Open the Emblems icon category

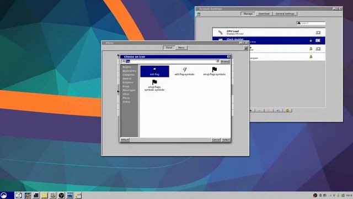pos(128,82)
